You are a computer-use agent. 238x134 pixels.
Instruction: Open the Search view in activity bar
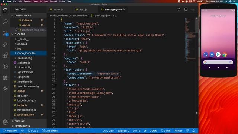(x=5, y=22)
